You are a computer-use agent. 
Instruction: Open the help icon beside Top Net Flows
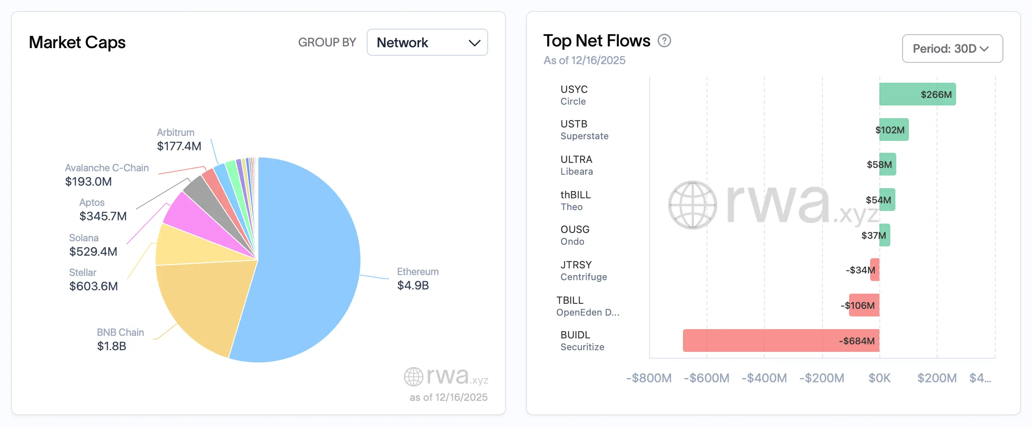[x=665, y=41]
